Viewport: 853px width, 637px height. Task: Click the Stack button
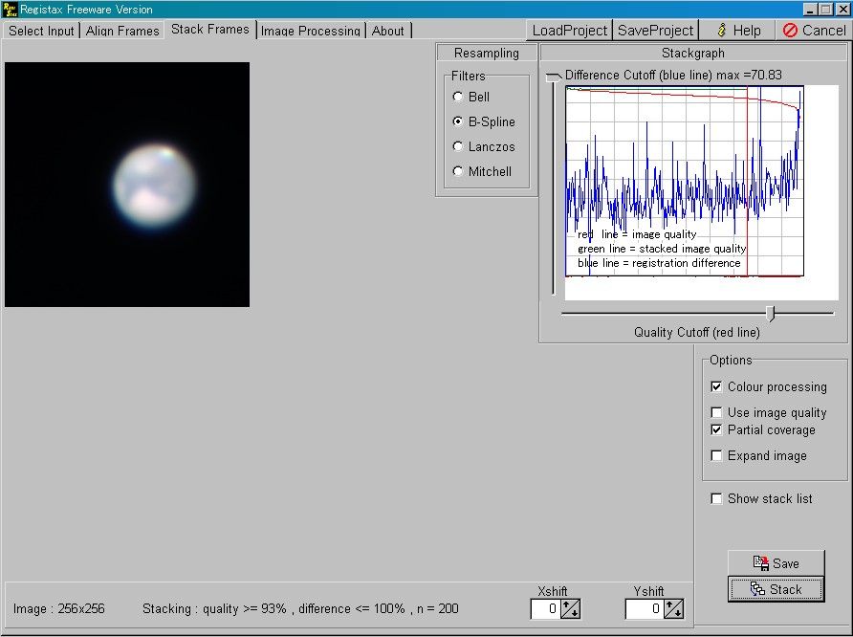click(776, 589)
